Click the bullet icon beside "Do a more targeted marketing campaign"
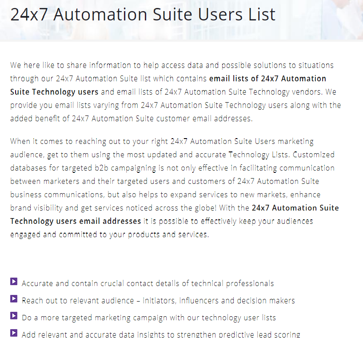The width and height of the screenshot is (363, 338). point(14,315)
